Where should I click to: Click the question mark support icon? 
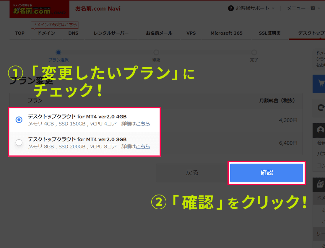pos(231,8)
